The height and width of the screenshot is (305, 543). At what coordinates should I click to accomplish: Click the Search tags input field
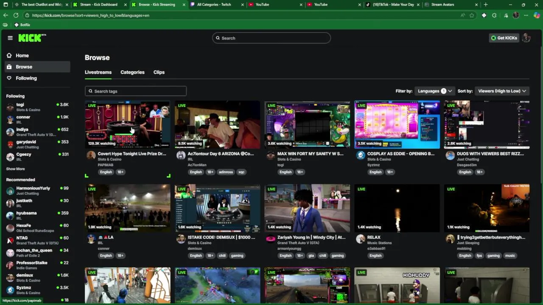[136, 91]
